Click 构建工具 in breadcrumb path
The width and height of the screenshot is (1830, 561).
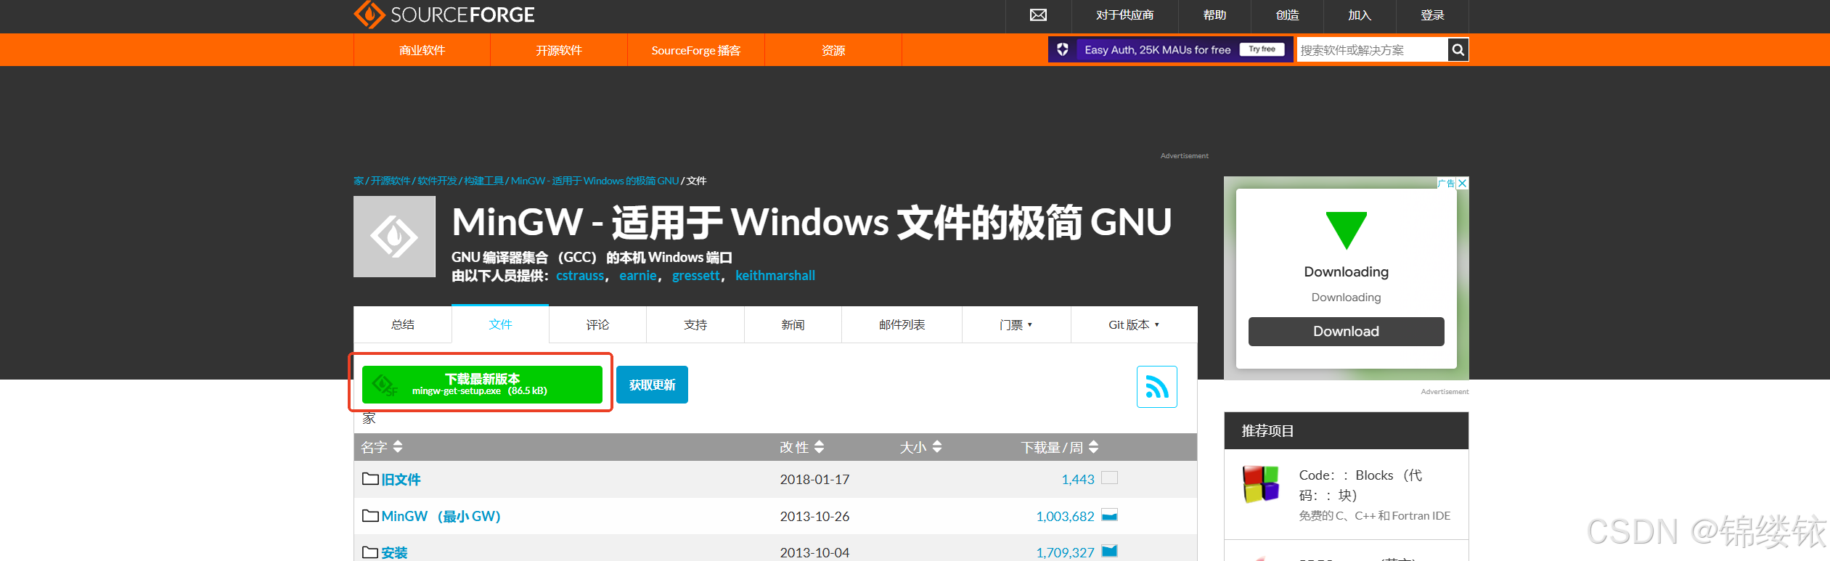point(483,181)
